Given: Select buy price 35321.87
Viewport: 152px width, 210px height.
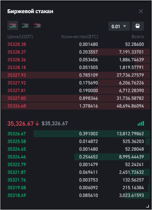Looking at the screenshot, I should point(17,172).
